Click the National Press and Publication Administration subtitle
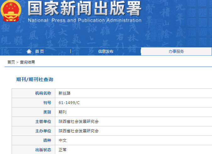The image size is (212, 154). [x=84, y=20]
